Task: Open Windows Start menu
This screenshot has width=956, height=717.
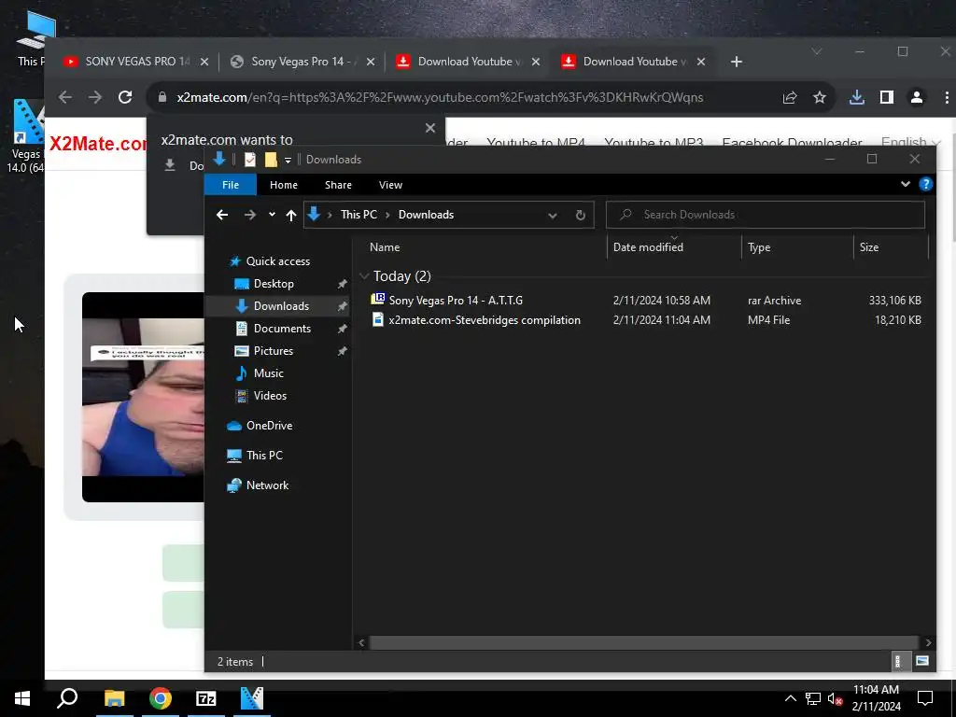Action: (x=22, y=698)
